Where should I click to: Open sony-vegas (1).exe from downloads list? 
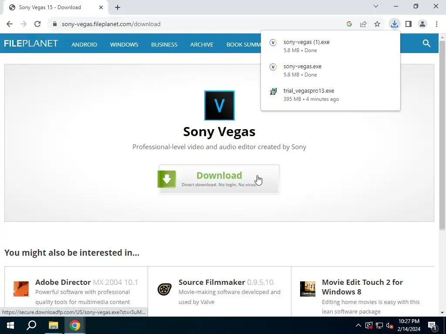pos(330,46)
